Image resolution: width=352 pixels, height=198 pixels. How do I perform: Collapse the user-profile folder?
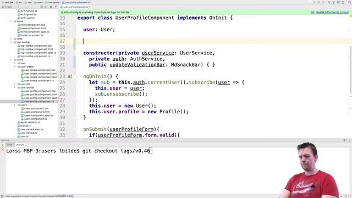[15, 87]
